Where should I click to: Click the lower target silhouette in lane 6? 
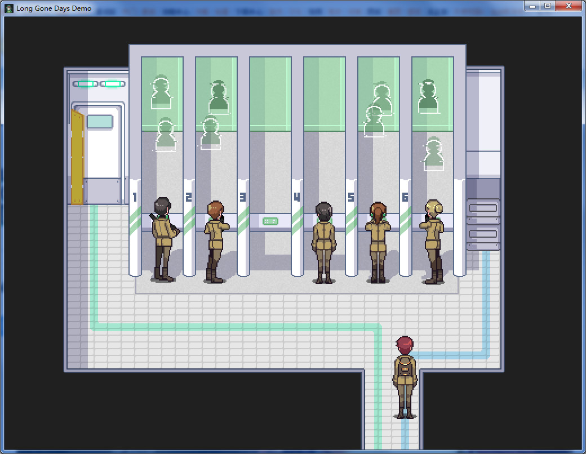coord(433,154)
